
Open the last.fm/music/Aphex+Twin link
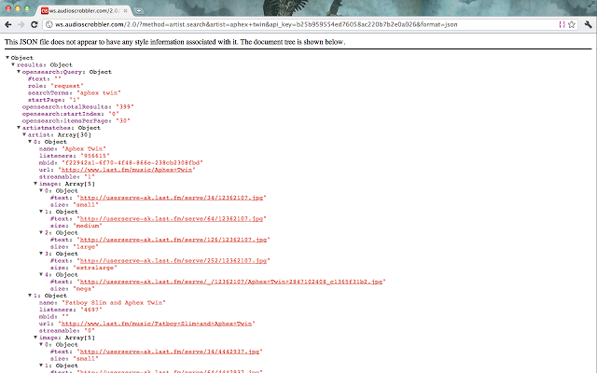coord(127,170)
